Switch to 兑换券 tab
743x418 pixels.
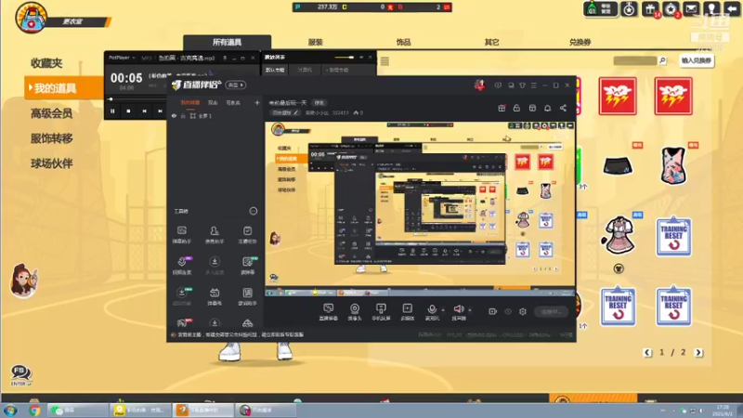(580, 42)
